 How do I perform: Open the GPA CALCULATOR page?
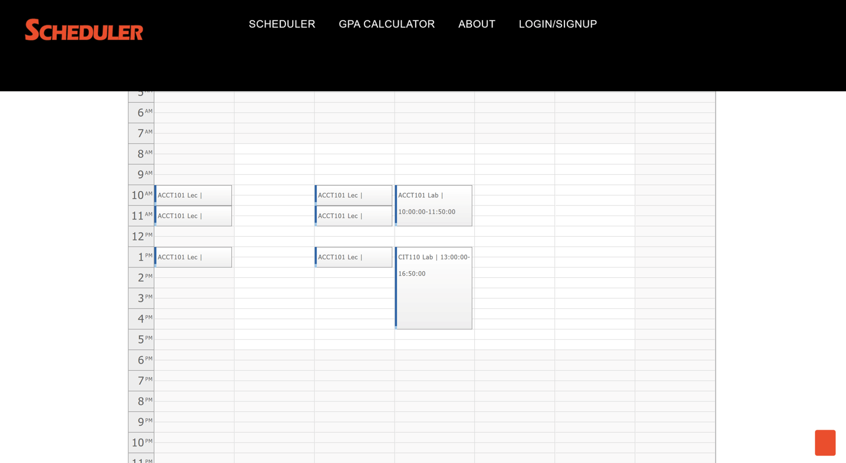point(387,24)
